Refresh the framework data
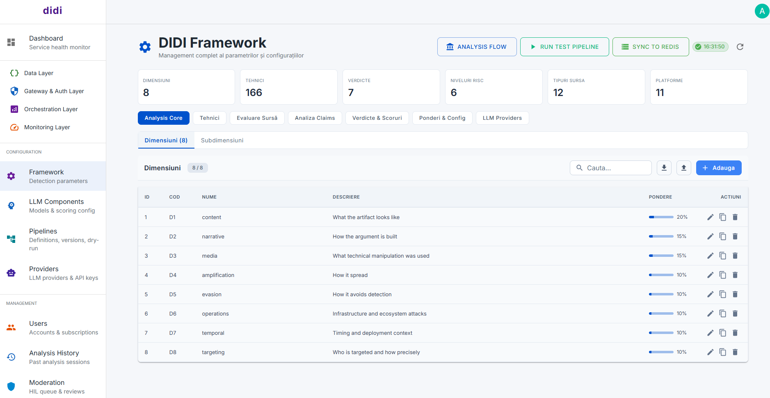 [740, 47]
